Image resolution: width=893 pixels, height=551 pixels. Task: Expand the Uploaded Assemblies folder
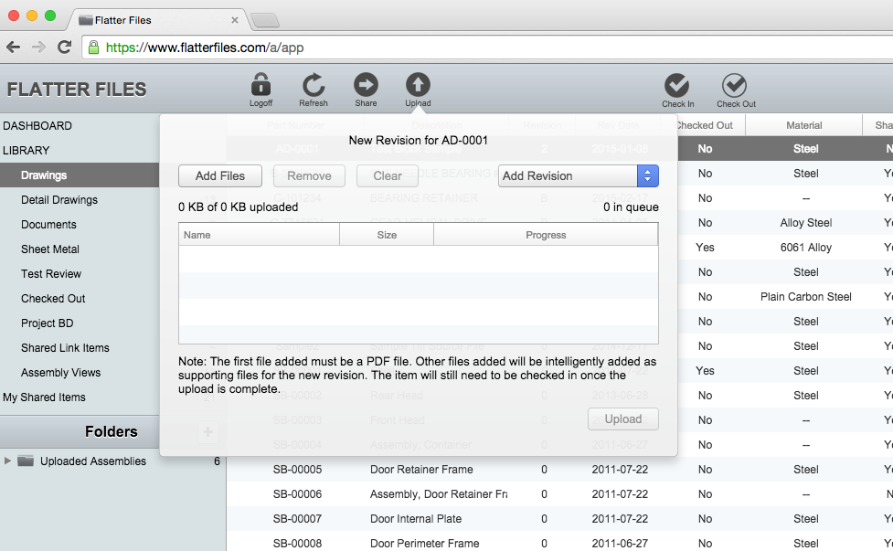point(7,461)
